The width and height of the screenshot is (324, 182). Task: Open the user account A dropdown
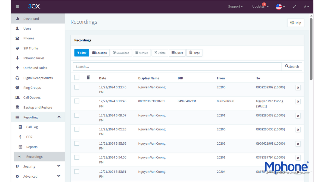306,7
